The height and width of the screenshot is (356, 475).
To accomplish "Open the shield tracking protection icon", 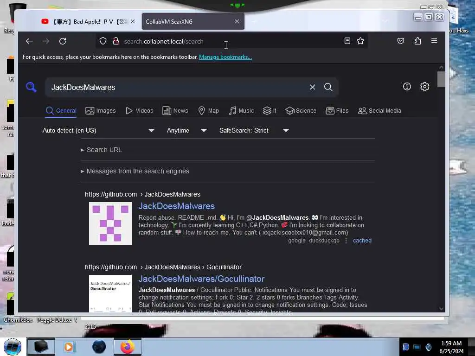I will [x=103, y=41].
